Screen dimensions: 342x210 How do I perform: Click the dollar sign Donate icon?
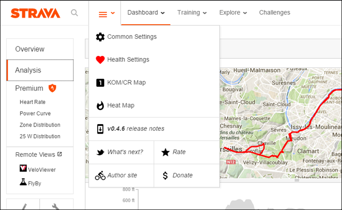point(165,175)
